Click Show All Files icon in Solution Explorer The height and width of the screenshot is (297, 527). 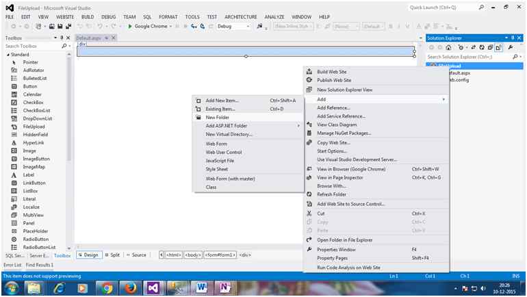[499, 47]
